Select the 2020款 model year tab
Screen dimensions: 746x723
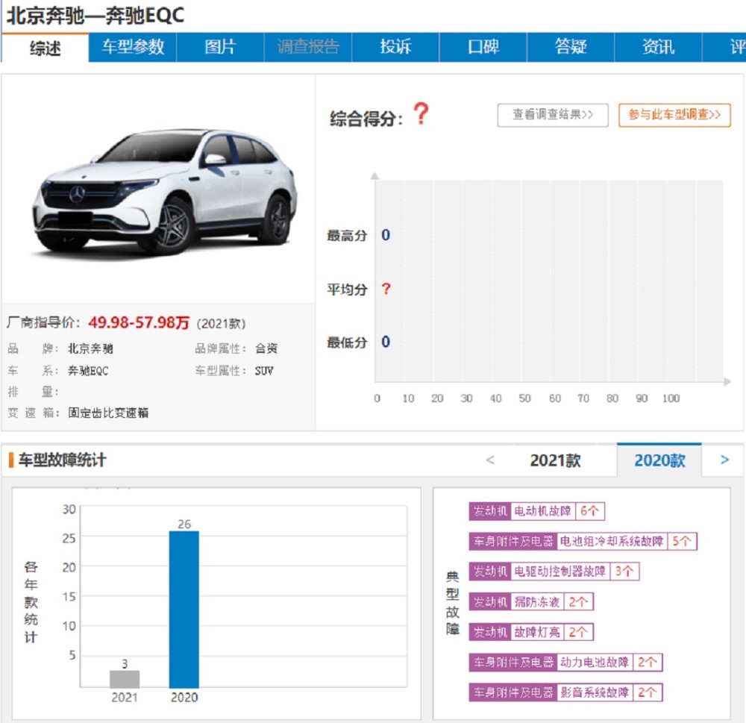point(659,460)
